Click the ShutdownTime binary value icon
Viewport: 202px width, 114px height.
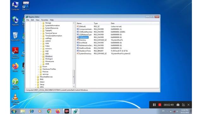point(78,51)
